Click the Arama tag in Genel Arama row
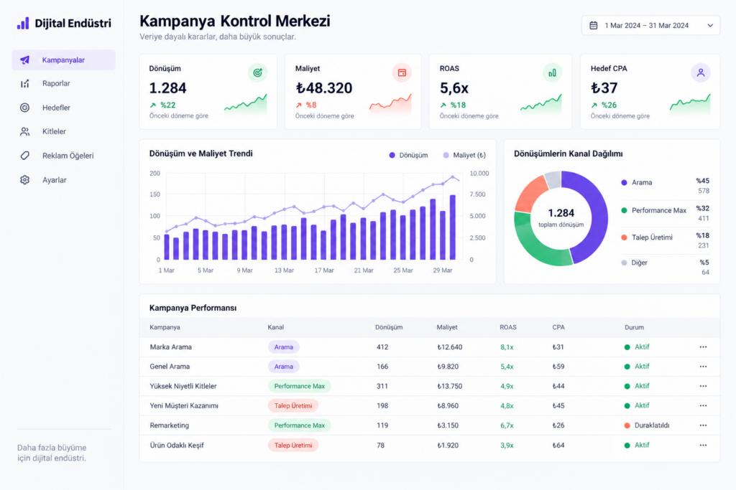Image resolution: width=736 pixels, height=490 pixels. pyautogui.click(x=283, y=367)
